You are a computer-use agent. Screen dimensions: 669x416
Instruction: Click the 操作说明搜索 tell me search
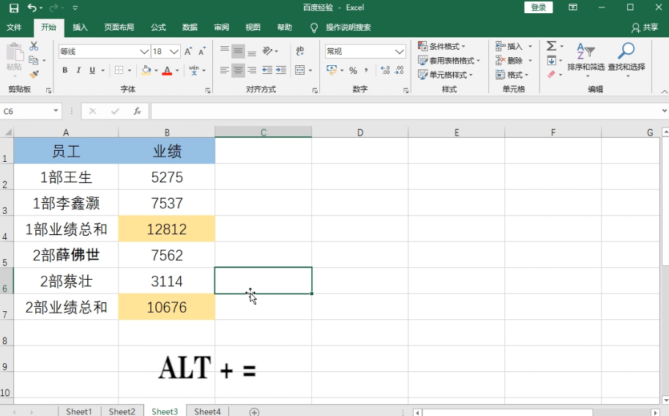[x=348, y=27]
